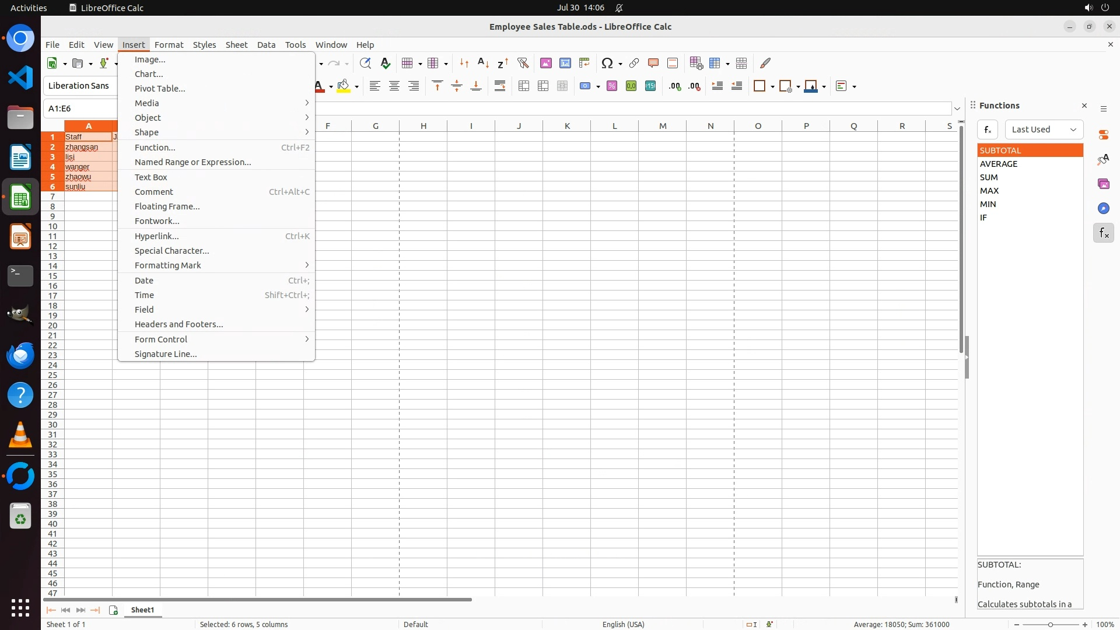The image size is (1120, 630).
Task: Click the Clone Formatting paintbrush icon
Action: 765,63
